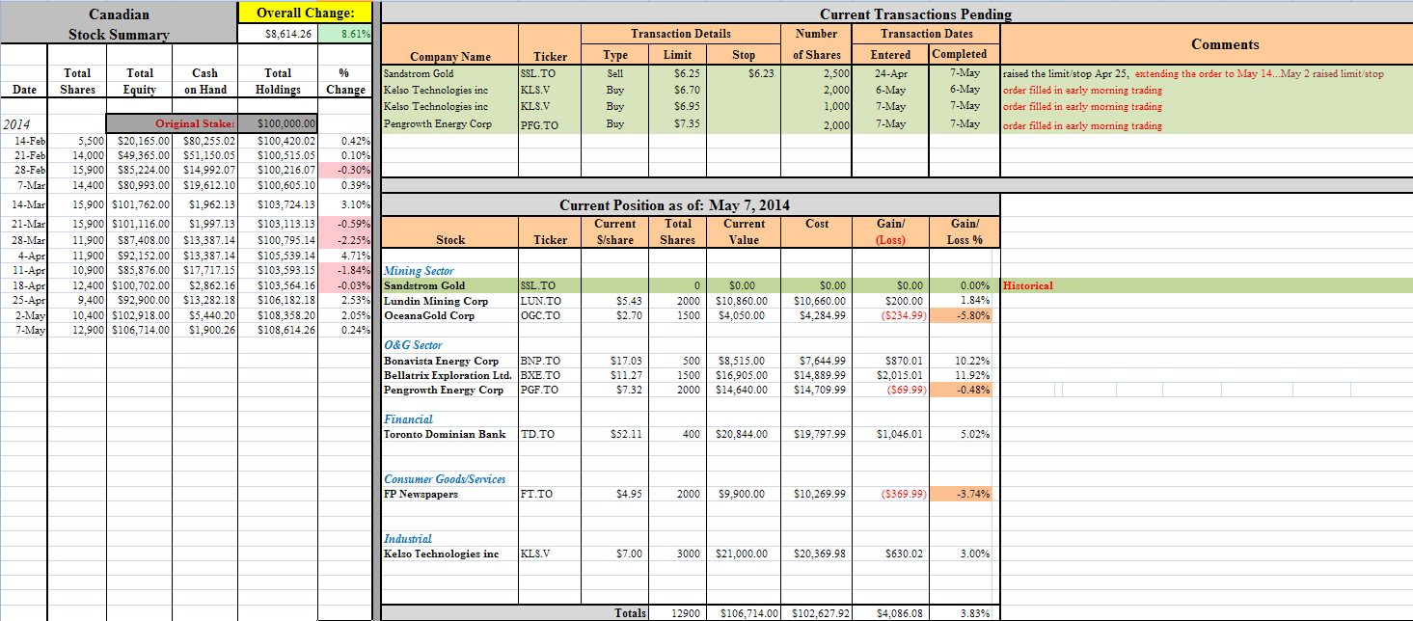Viewport: 1413px width, 621px height.
Task: Click the 'Mining Sector' label
Action: [x=419, y=271]
